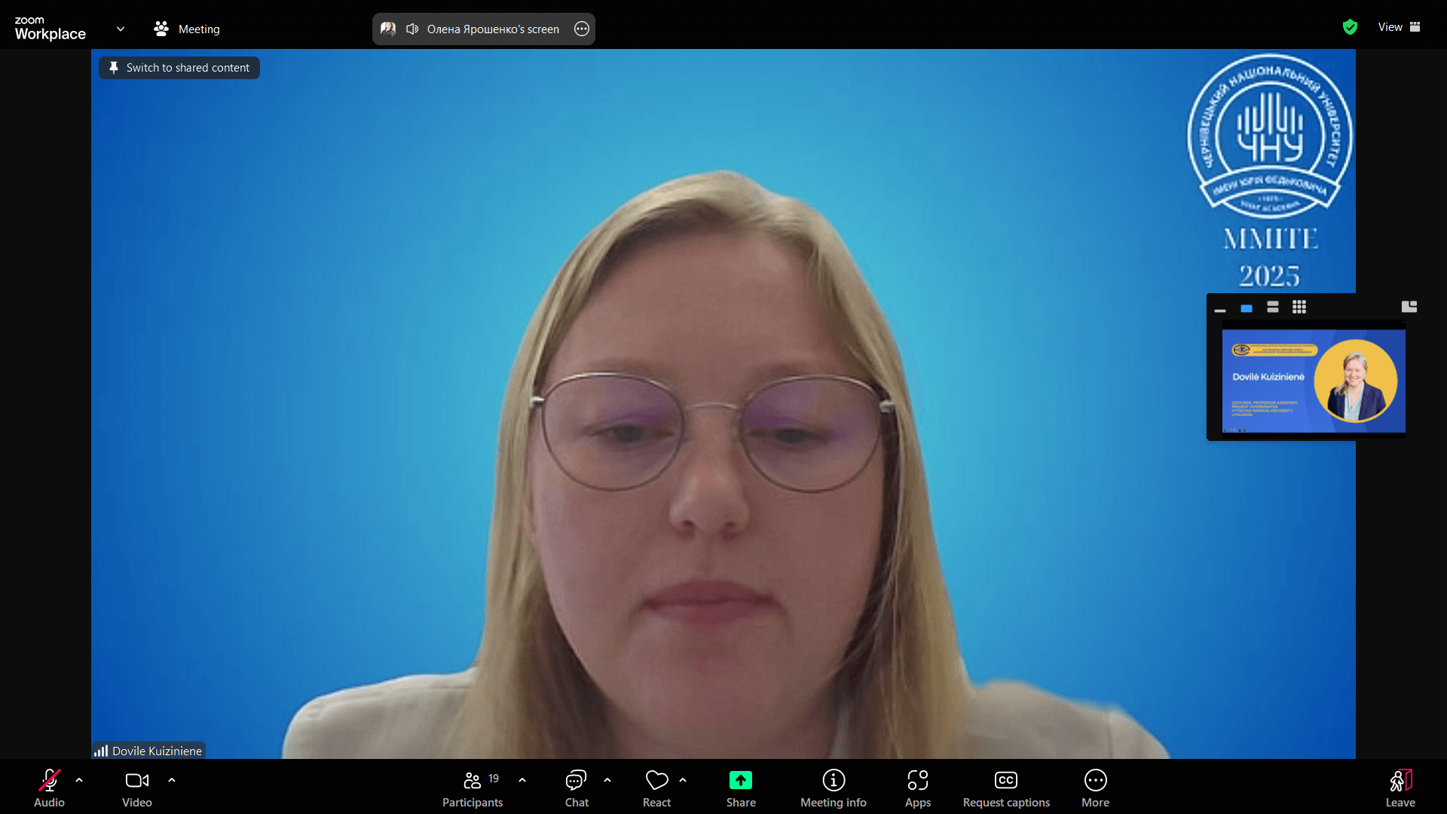Select the grid thumbnail view icon
Viewport: 1447px width, 814px height.
(x=1299, y=307)
